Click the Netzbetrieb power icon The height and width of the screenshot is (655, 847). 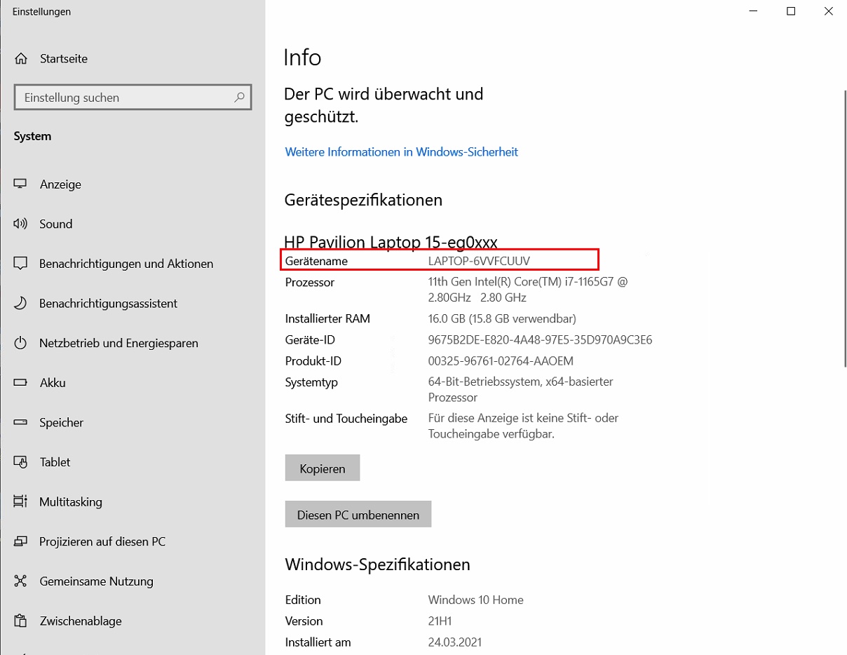pos(20,344)
